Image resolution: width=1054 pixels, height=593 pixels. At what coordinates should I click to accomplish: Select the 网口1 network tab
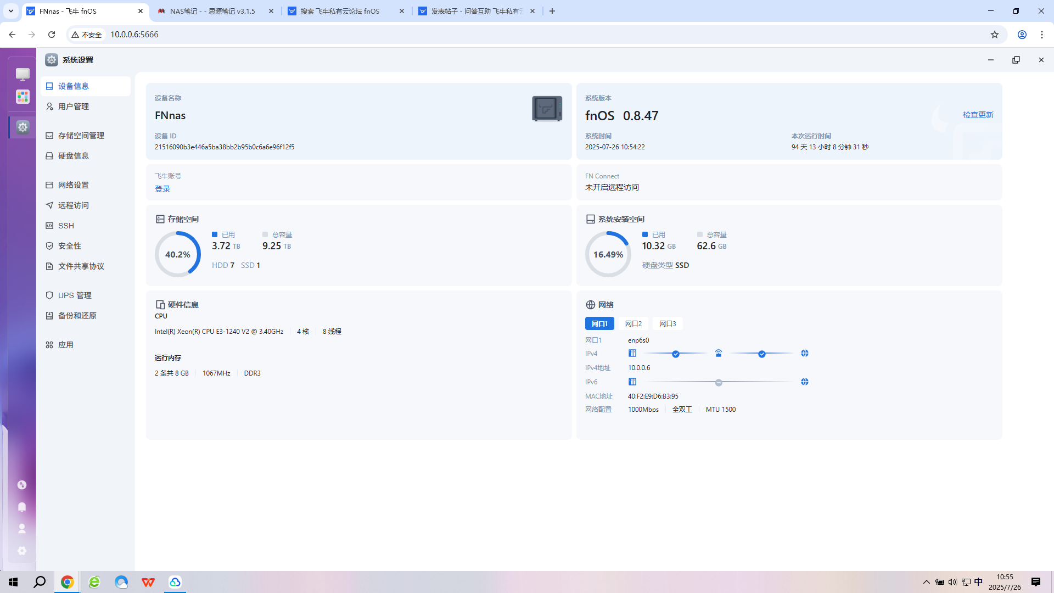[x=599, y=324]
